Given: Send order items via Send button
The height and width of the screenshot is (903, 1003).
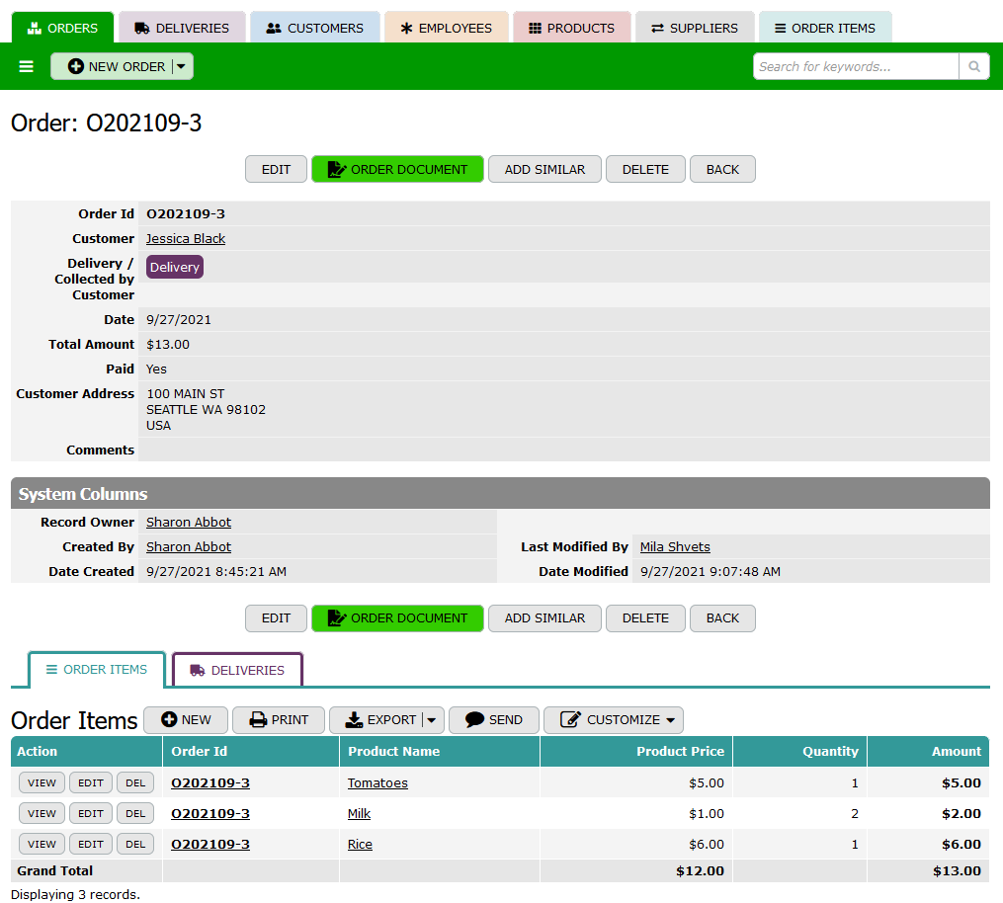Looking at the screenshot, I should [x=493, y=720].
